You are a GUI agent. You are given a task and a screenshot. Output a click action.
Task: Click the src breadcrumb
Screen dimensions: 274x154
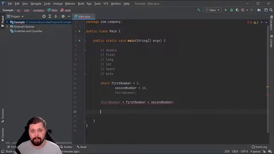point(18,10)
